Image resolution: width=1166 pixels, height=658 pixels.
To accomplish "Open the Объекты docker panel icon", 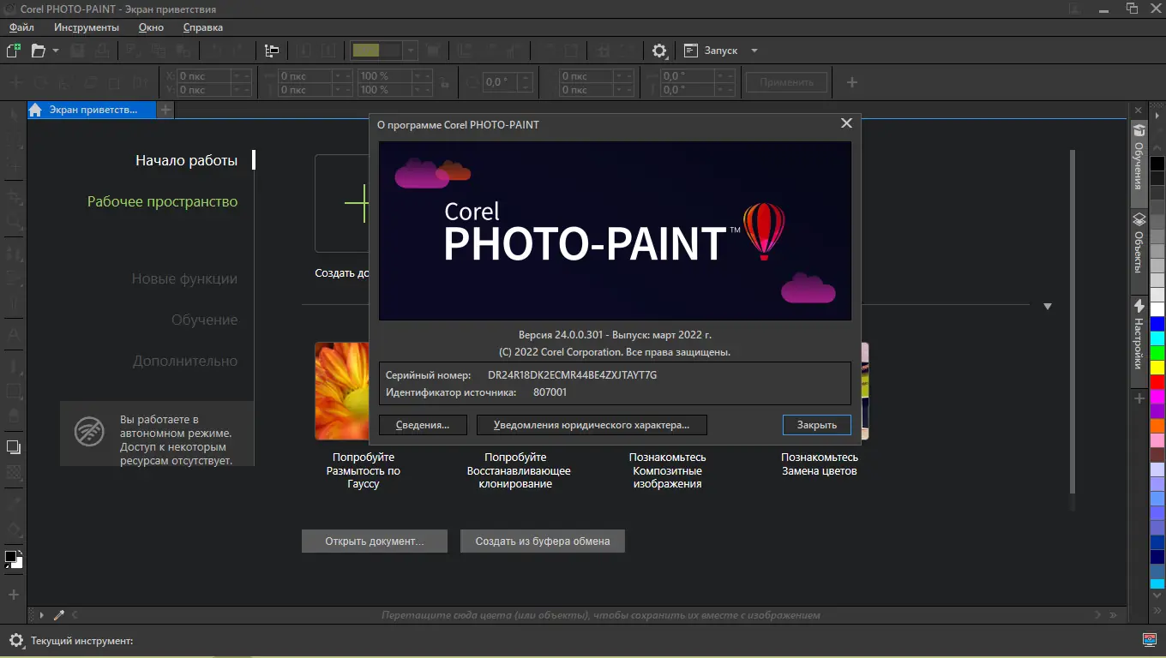I will [x=1139, y=219].
